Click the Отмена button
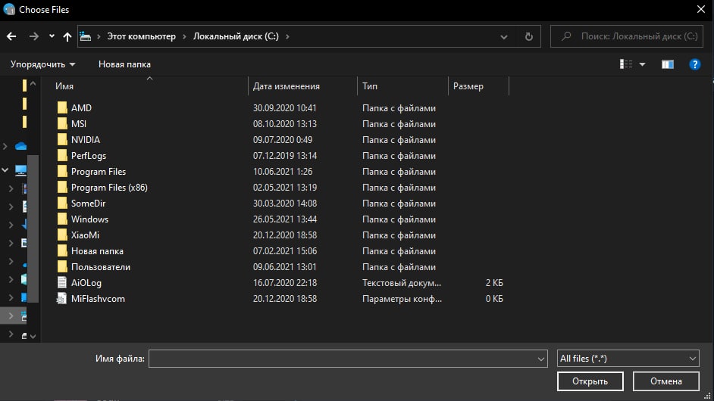 (665, 381)
